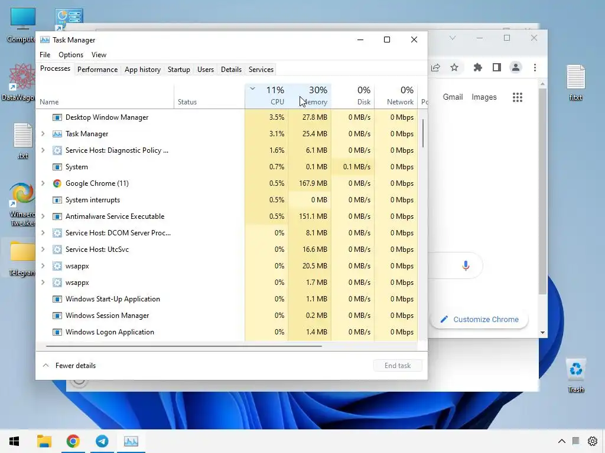Viewport: 605px width, 453px height.
Task: Open Windows Start menu
Action: click(x=14, y=441)
